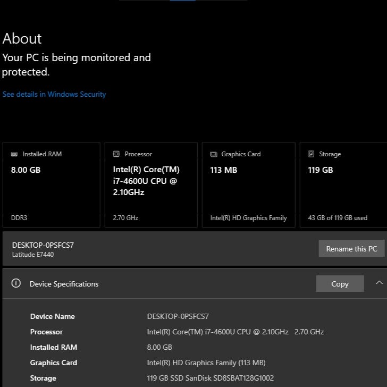The width and height of the screenshot is (387, 387).
Task: Copy the device specifications
Action: click(340, 284)
